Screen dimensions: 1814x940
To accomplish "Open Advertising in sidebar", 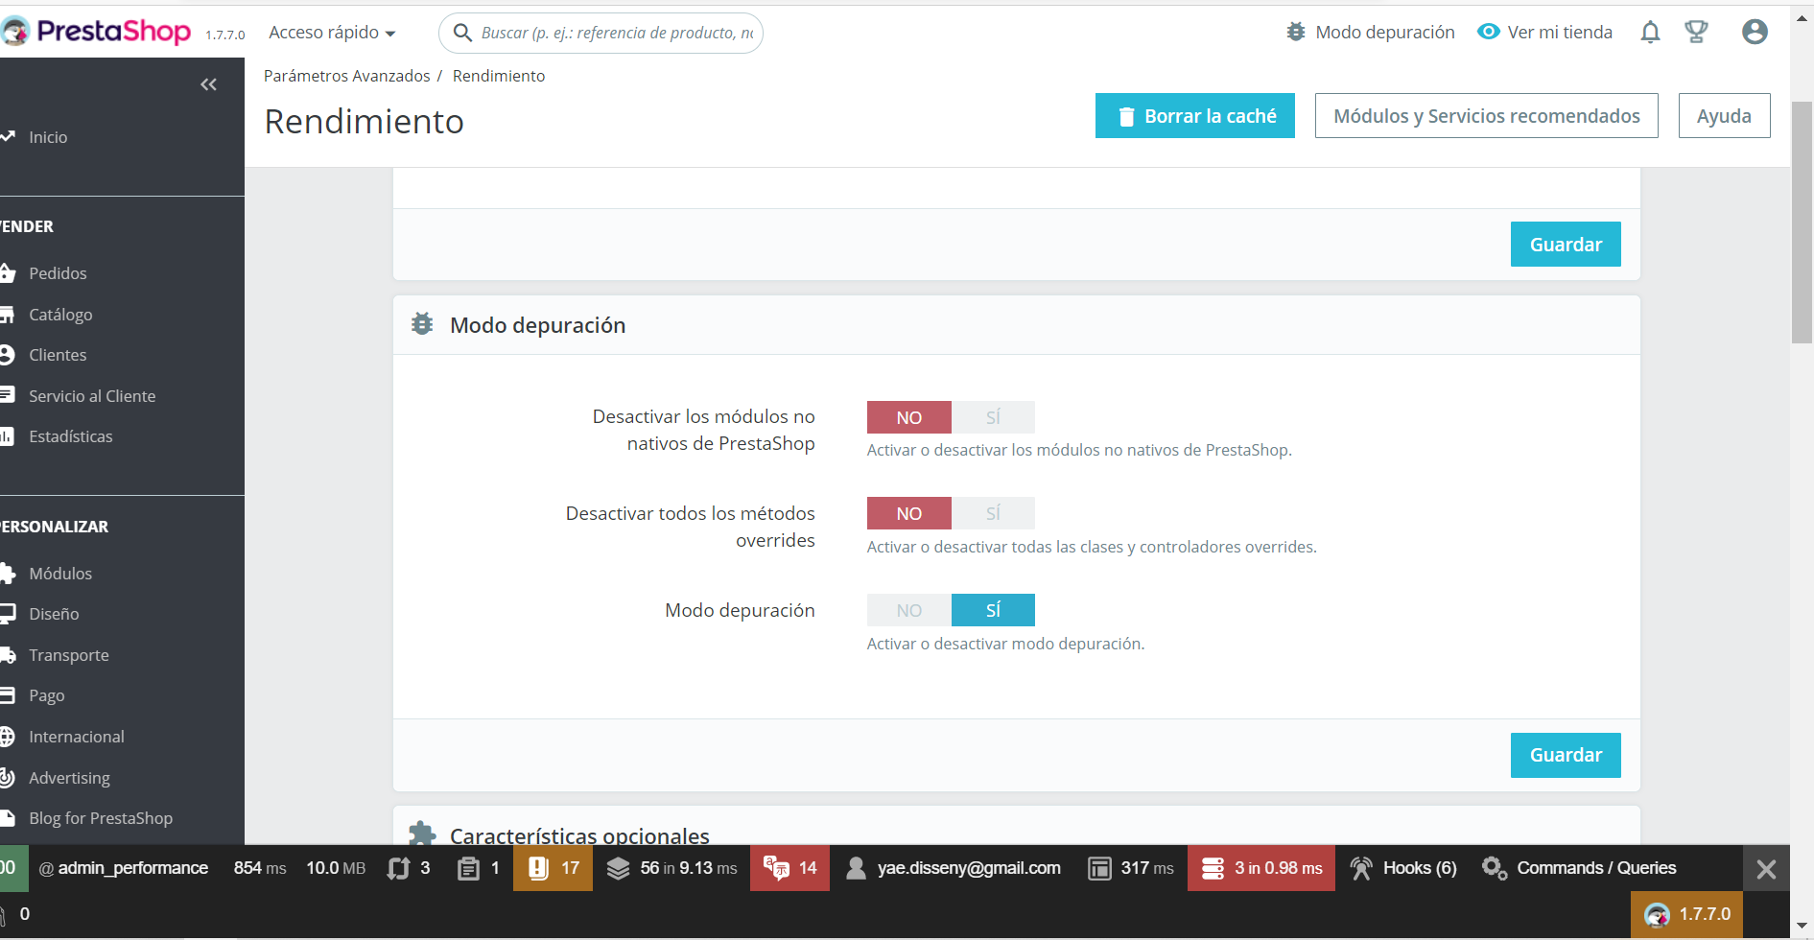I will [69, 778].
